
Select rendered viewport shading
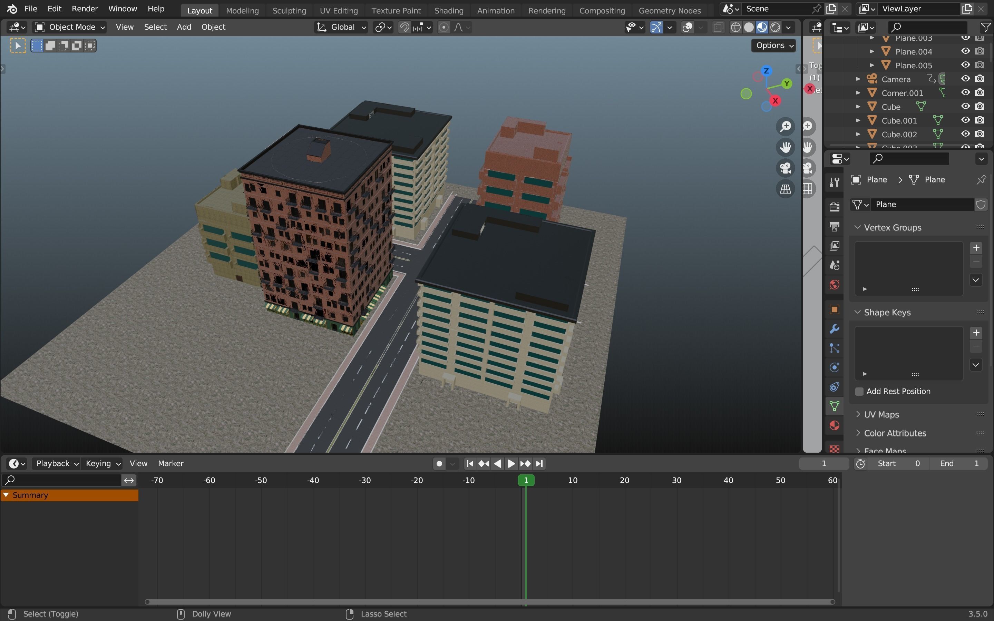(x=775, y=28)
